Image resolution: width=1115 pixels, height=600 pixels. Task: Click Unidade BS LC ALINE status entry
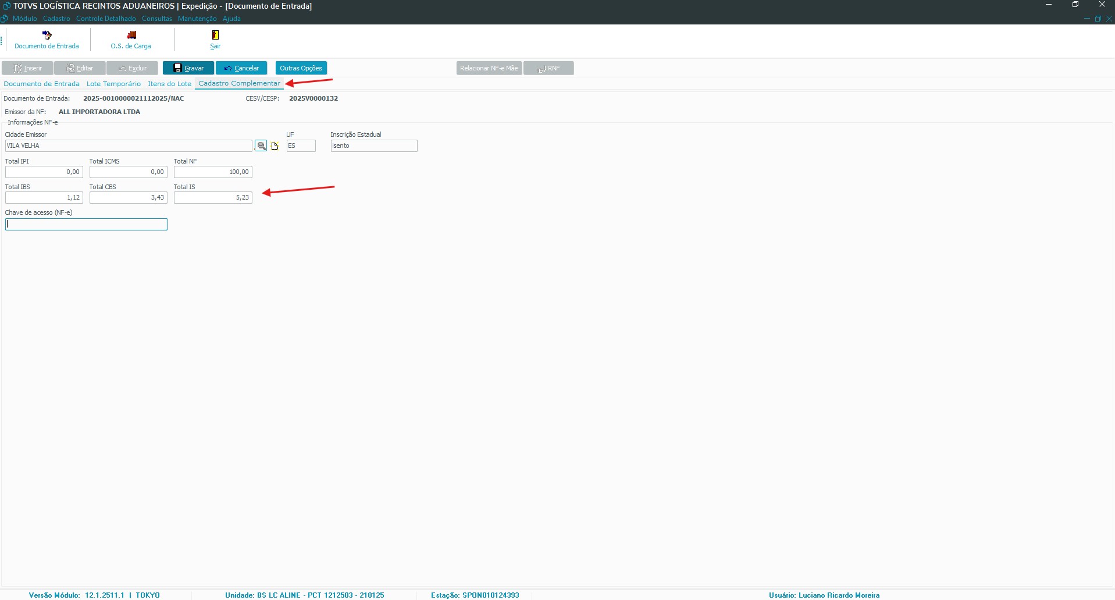point(304,595)
